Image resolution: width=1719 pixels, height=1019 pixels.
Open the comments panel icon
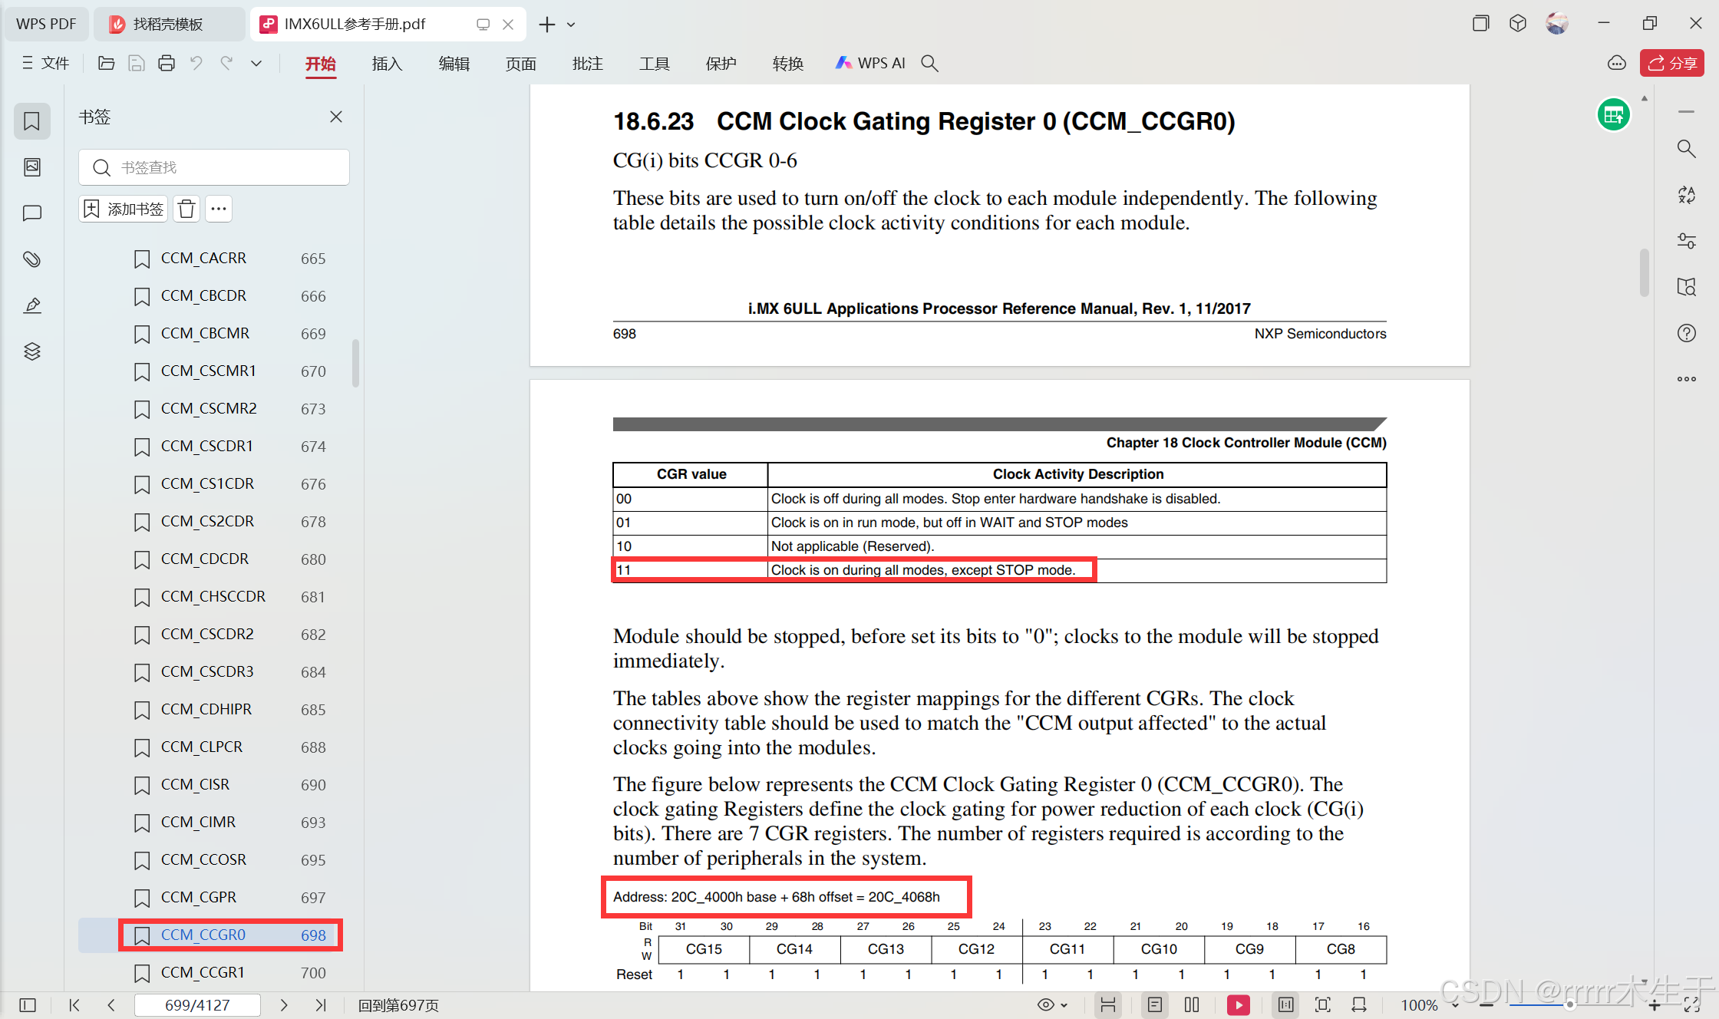[31, 213]
